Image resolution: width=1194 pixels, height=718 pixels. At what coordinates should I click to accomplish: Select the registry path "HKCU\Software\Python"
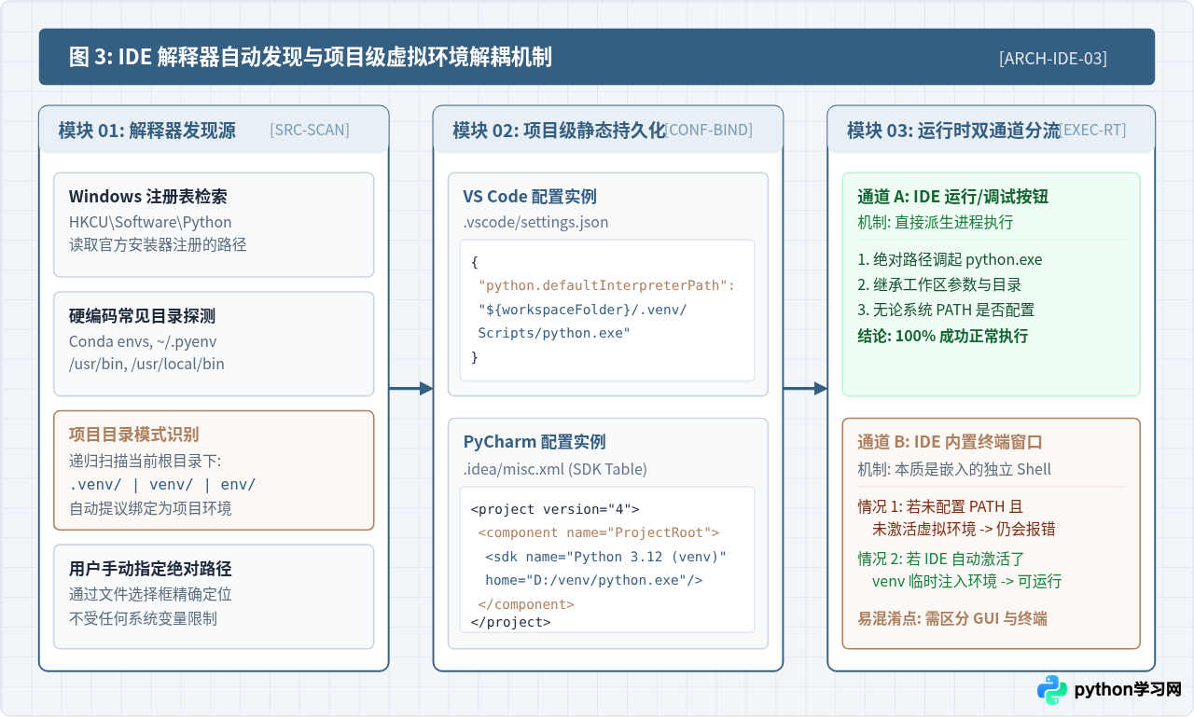[x=150, y=222]
